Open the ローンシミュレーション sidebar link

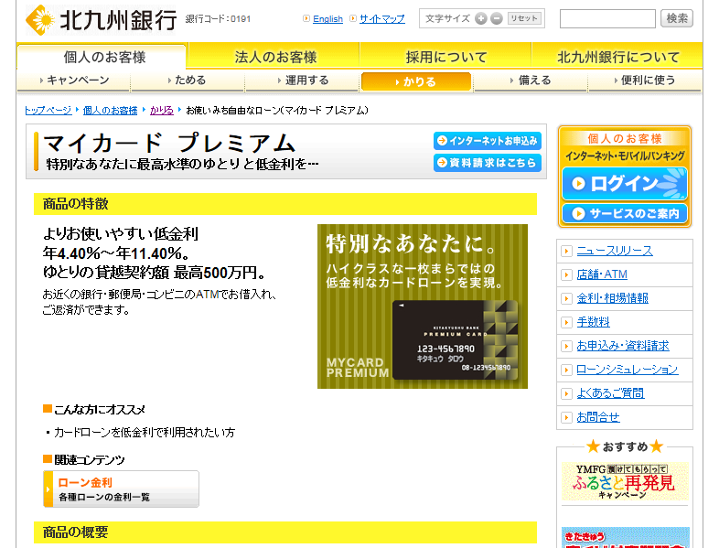(627, 370)
